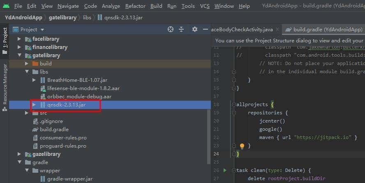
Task: Select YdAndroidApp in the breadcrumb bar
Action: tap(23, 17)
